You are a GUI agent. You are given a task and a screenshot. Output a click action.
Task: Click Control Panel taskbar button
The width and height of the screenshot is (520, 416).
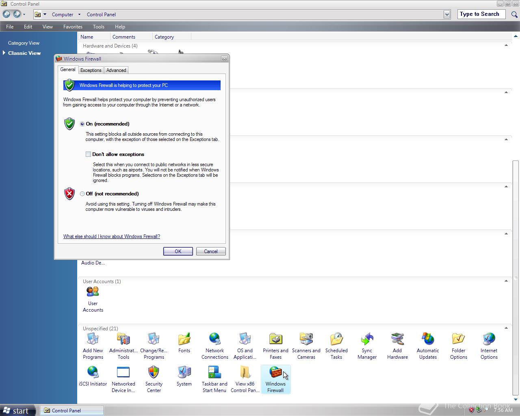(x=72, y=411)
